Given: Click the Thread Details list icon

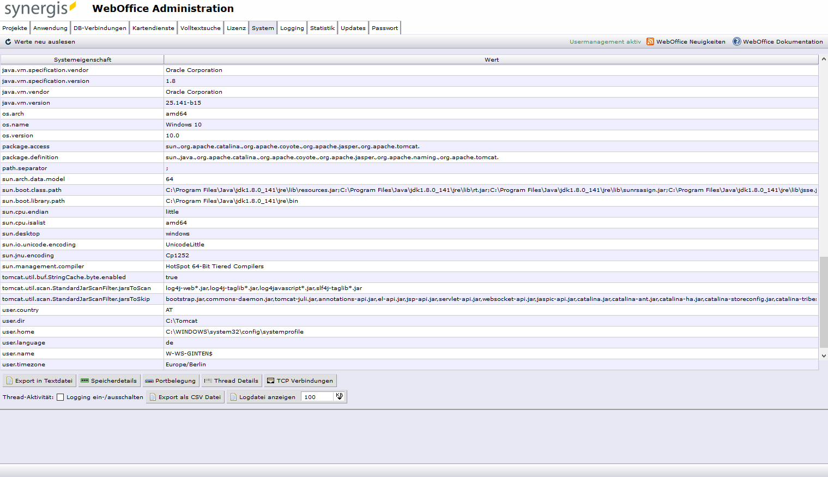Looking at the screenshot, I should point(208,380).
